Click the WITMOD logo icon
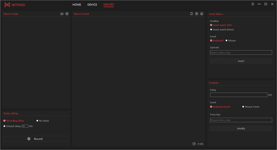This screenshot has width=277, height=150. click(7, 5)
